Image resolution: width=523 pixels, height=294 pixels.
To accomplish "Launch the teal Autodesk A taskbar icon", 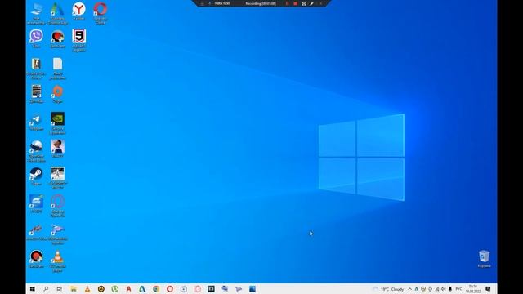I will tap(142, 288).
